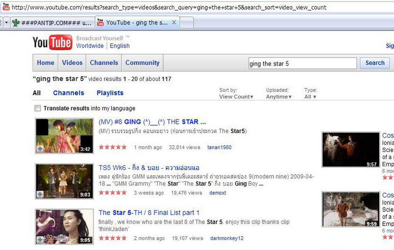
Task: Switch to the PANTIP.COM tab
Action: click(52, 23)
